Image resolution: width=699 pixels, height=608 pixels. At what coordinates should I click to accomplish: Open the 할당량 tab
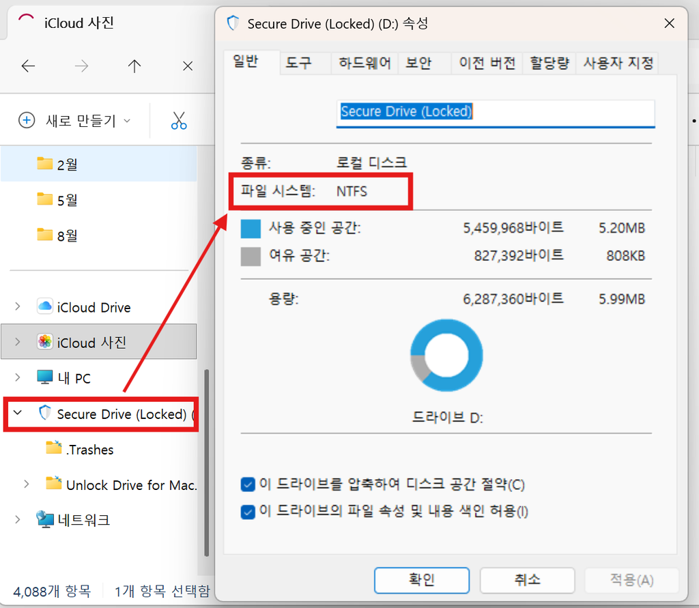point(550,62)
